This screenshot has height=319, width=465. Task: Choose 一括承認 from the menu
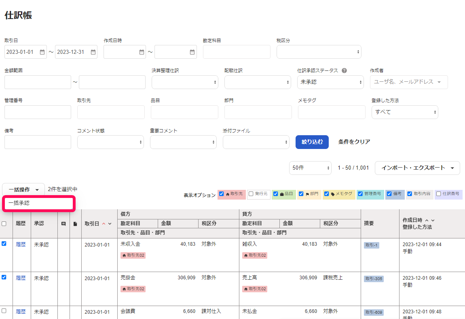pyautogui.click(x=39, y=203)
